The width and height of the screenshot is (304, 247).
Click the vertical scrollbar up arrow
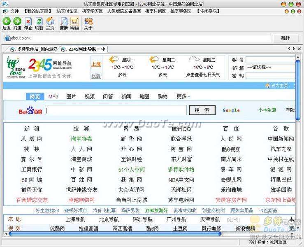pyautogui.click(x=298, y=57)
